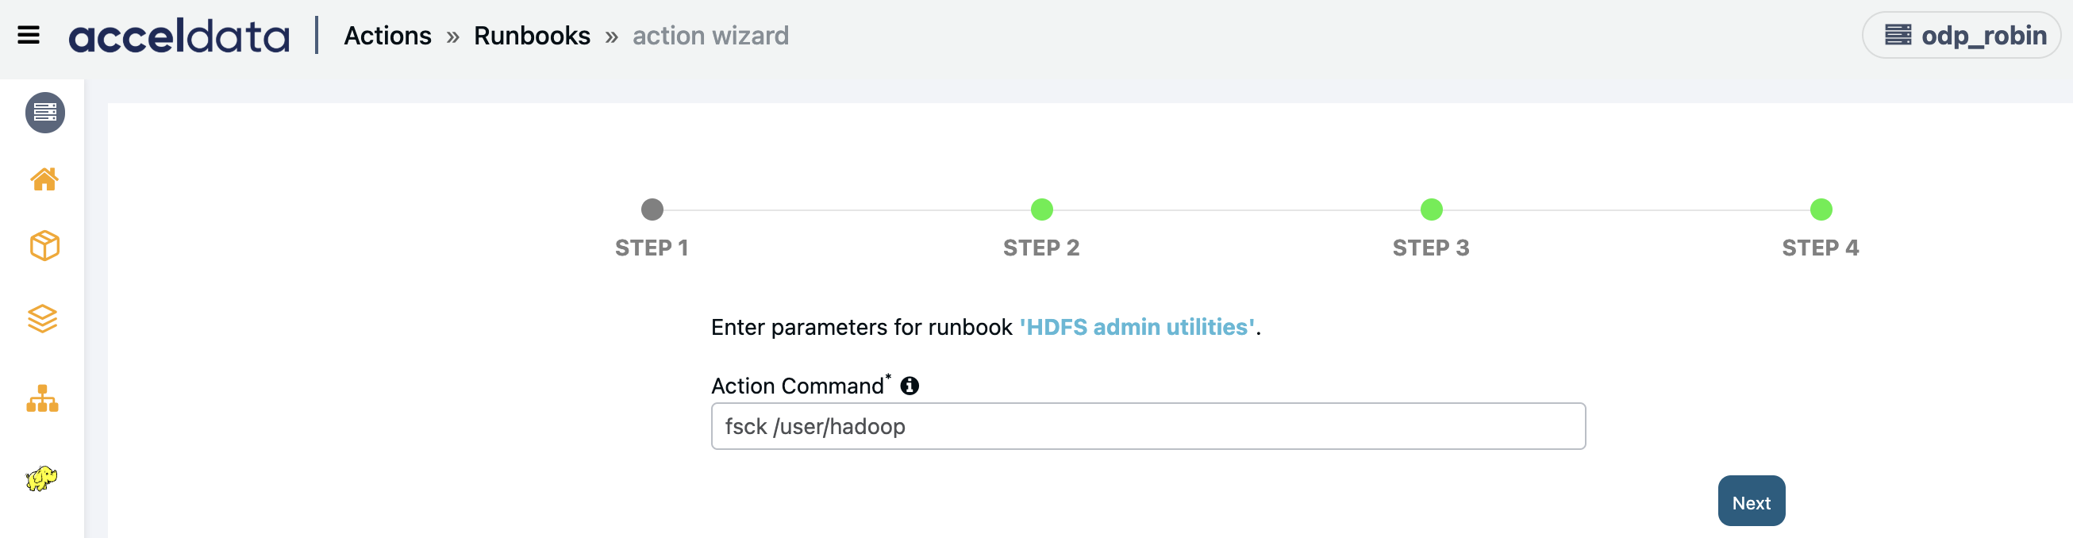Open the hamburger navigation menu
The width and height of the screenshot is (2073, 538).
point(28,36)
